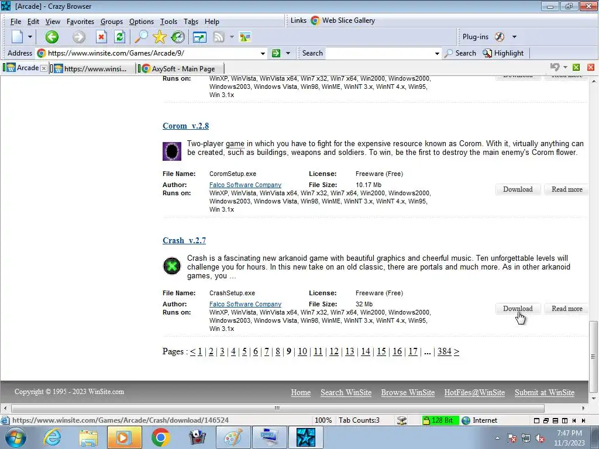Viewport: 599px width, 449px height.
Task: Open History with the clock icon
Action: (x=178, y=37)
